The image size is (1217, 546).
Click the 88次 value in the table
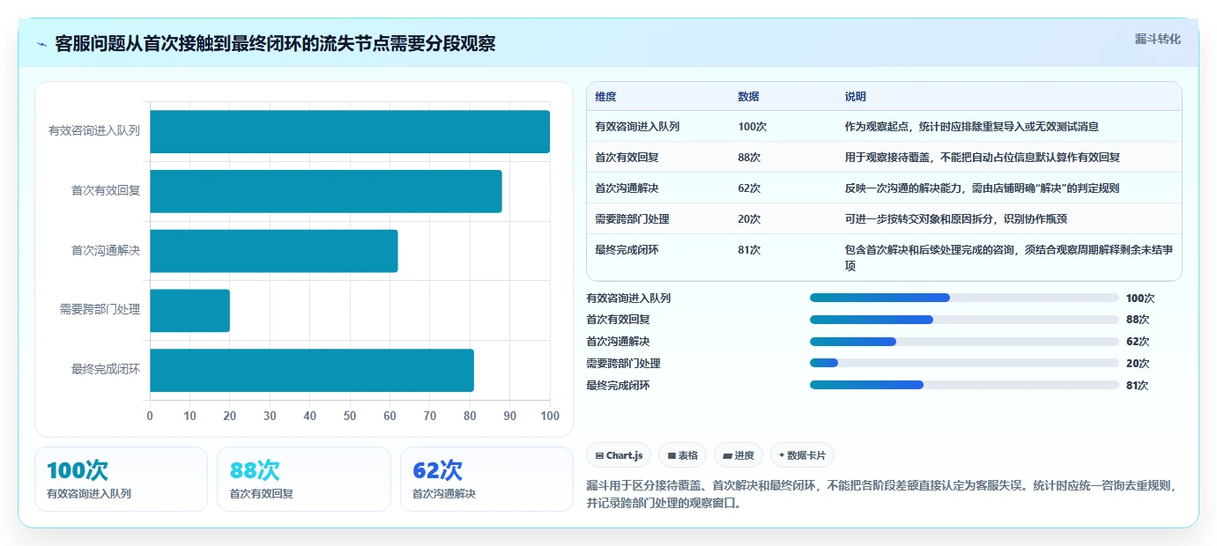[750, 158]
